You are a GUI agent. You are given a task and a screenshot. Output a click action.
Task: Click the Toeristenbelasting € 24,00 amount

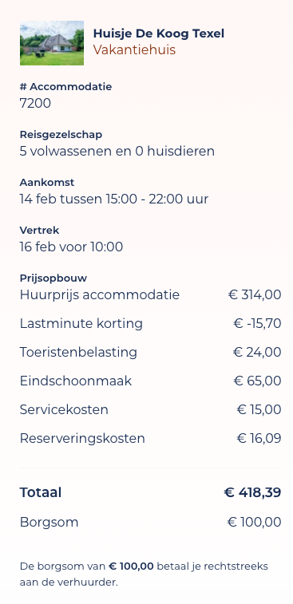coord(257,352)
